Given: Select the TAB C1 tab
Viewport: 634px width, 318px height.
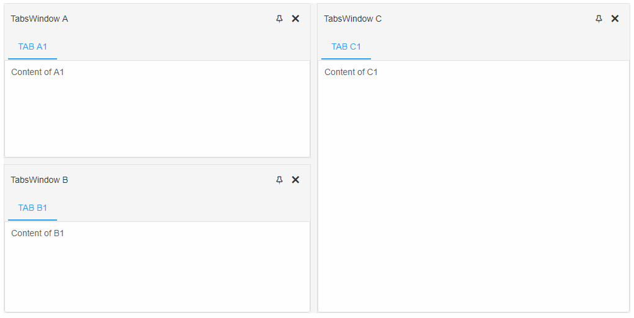Looking at the screenshot, I should (346, 47).
